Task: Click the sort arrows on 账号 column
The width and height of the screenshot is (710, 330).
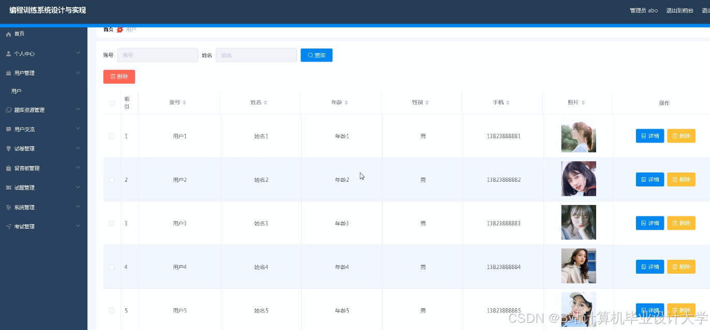Action: click(x=184, y=103)
